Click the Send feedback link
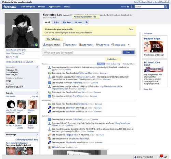 140,2
